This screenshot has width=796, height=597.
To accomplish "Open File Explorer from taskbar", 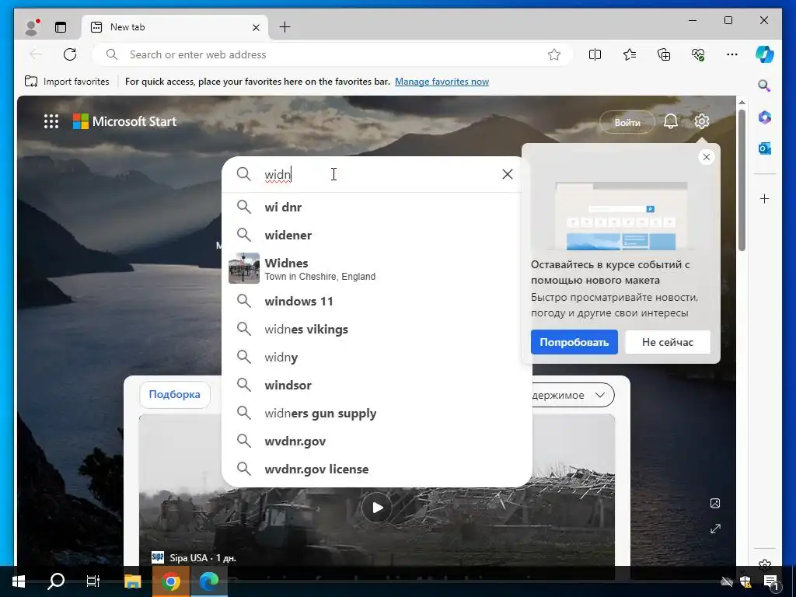I will [132, 581].
